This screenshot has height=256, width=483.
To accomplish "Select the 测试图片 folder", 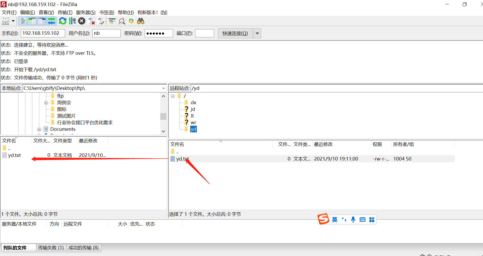I will click(66, 116).
